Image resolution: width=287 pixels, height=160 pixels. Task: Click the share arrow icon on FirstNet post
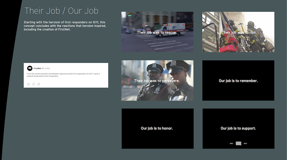(39, 84)
